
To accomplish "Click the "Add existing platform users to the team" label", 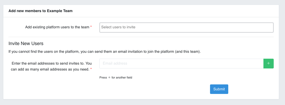I will pos(57,27).
